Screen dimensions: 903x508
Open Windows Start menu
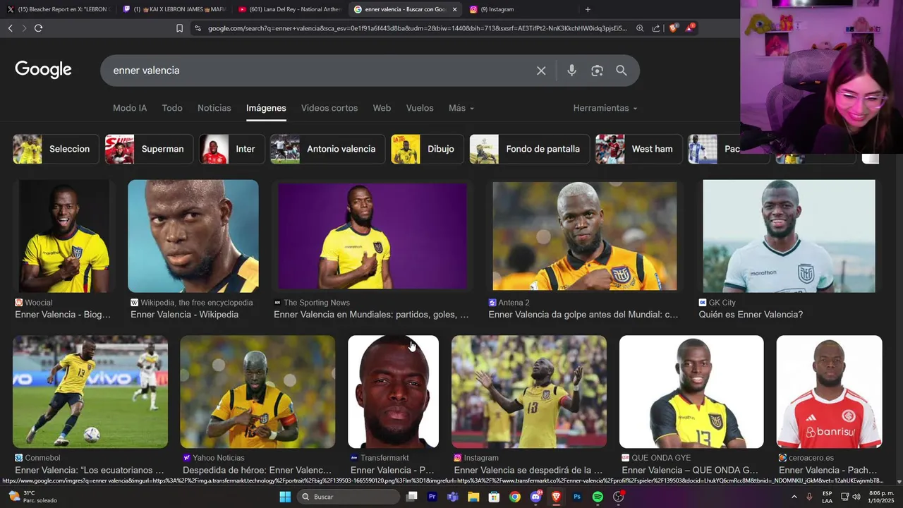pos(285,497)
